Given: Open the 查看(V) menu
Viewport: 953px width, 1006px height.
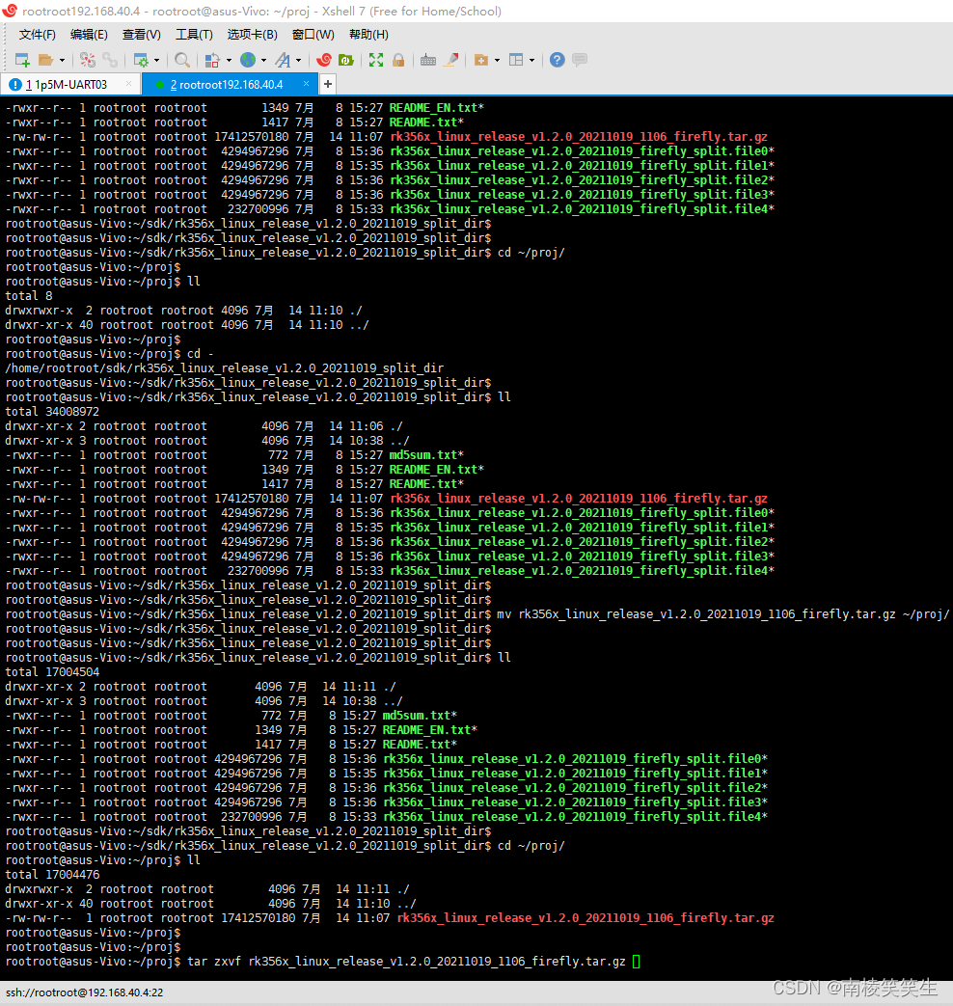Looking at the screenshot, I should tap(142, 35).
